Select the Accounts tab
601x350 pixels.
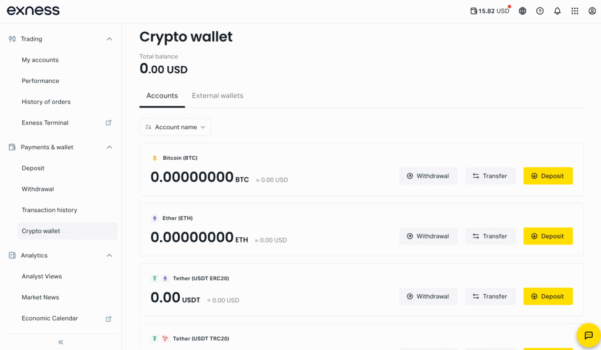tap(162, 96)
